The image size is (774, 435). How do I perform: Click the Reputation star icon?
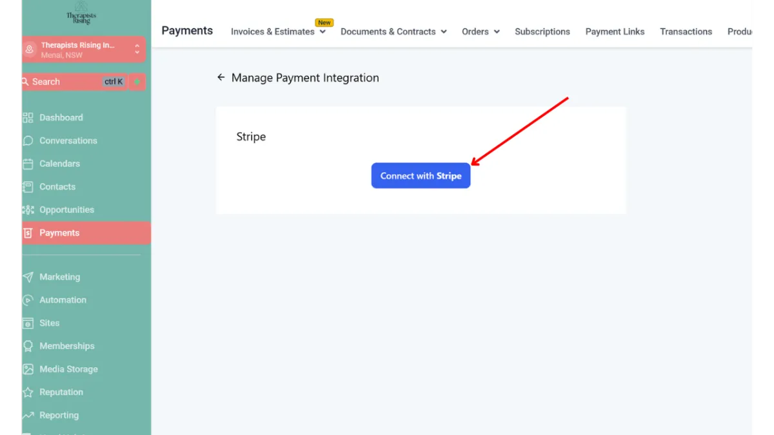[28, 392]
